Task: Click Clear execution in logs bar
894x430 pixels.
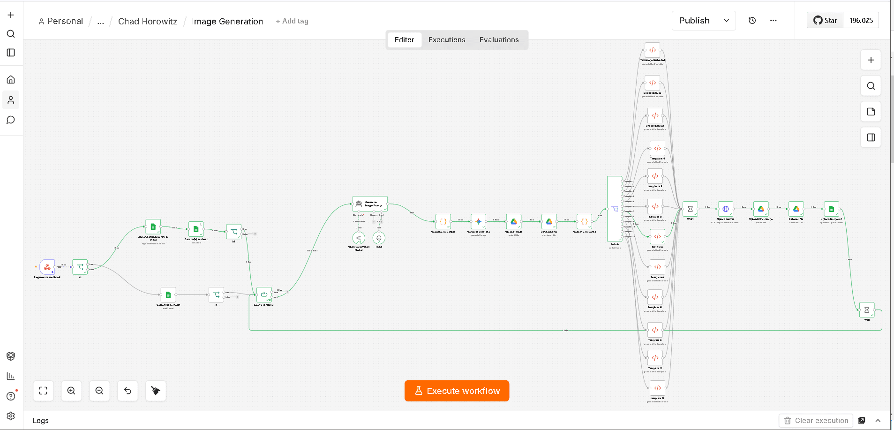Action: click(x=816, y=421)
